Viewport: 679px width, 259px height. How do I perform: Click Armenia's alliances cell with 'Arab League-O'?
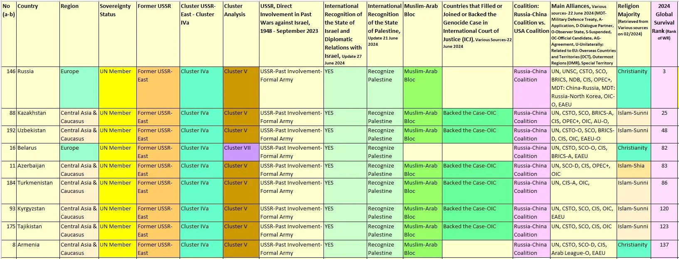(x=583, y=249)
